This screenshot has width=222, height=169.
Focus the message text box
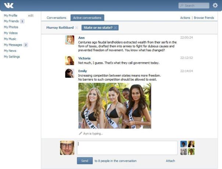coord(127,148)
